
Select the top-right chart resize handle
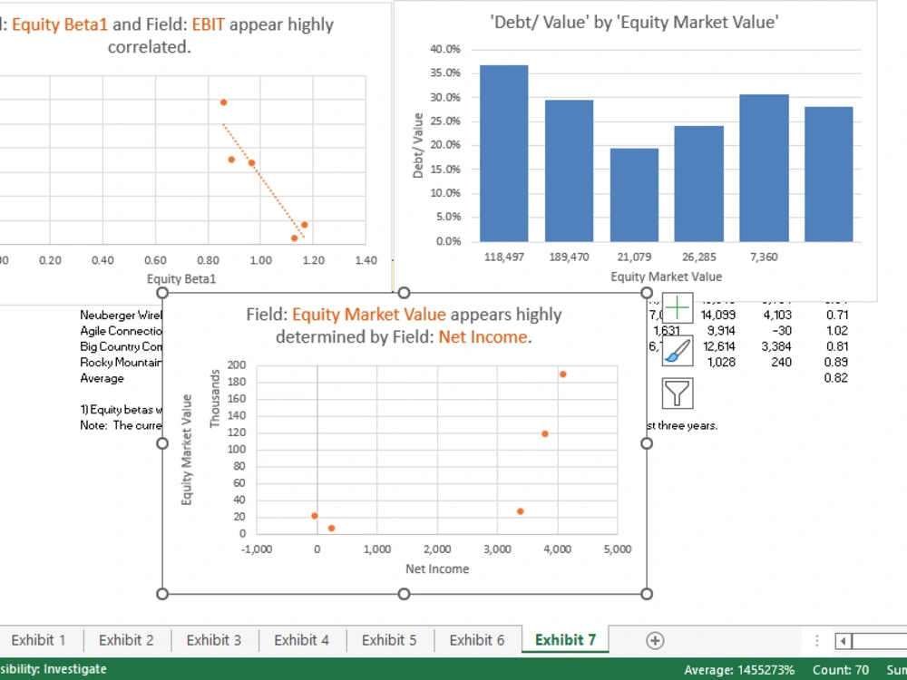pyautogui.click(x=647, y=293)
